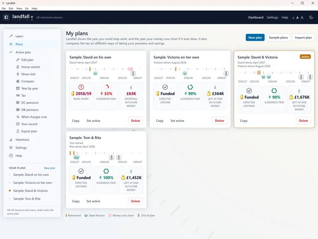Viewport: 318px width, 239px height.
Task: Open DC pensions section
Action: (30, 103)
